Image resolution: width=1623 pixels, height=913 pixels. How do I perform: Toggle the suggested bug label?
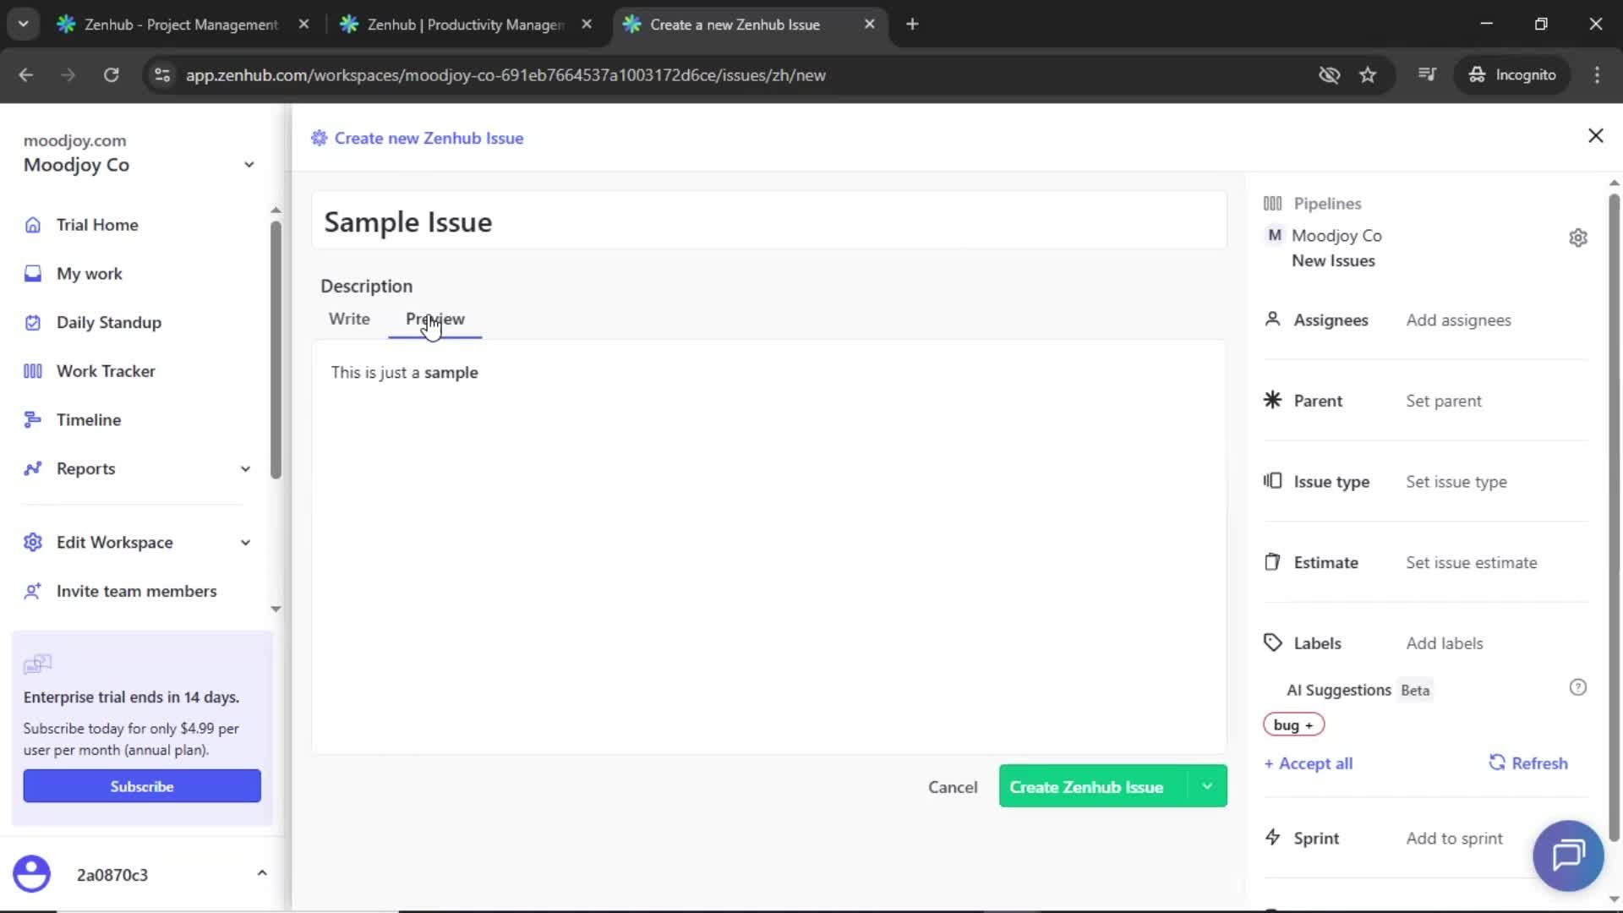click(1293, 724)
